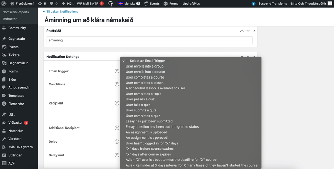Click the Stuttslóð slug text field

(149, 40)
